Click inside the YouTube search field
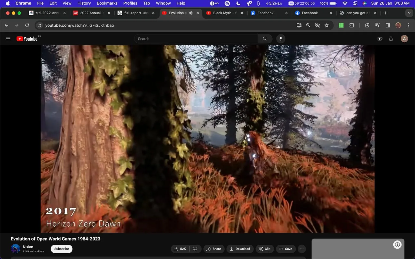The image size is (415, 259). click(196, 39)
